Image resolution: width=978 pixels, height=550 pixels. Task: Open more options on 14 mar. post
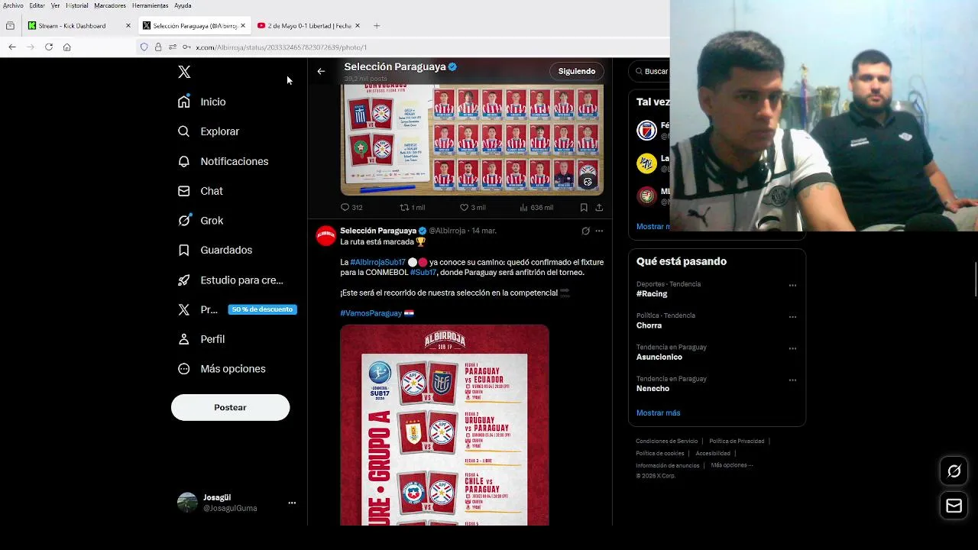click(599, 231)
